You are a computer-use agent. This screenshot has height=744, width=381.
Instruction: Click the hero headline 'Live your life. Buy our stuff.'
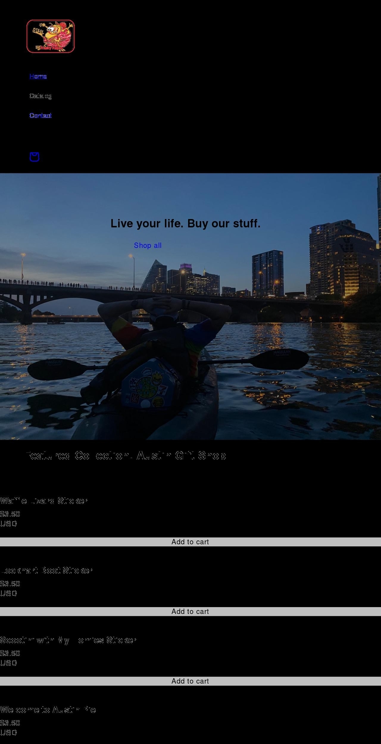[x=185, y=223]
